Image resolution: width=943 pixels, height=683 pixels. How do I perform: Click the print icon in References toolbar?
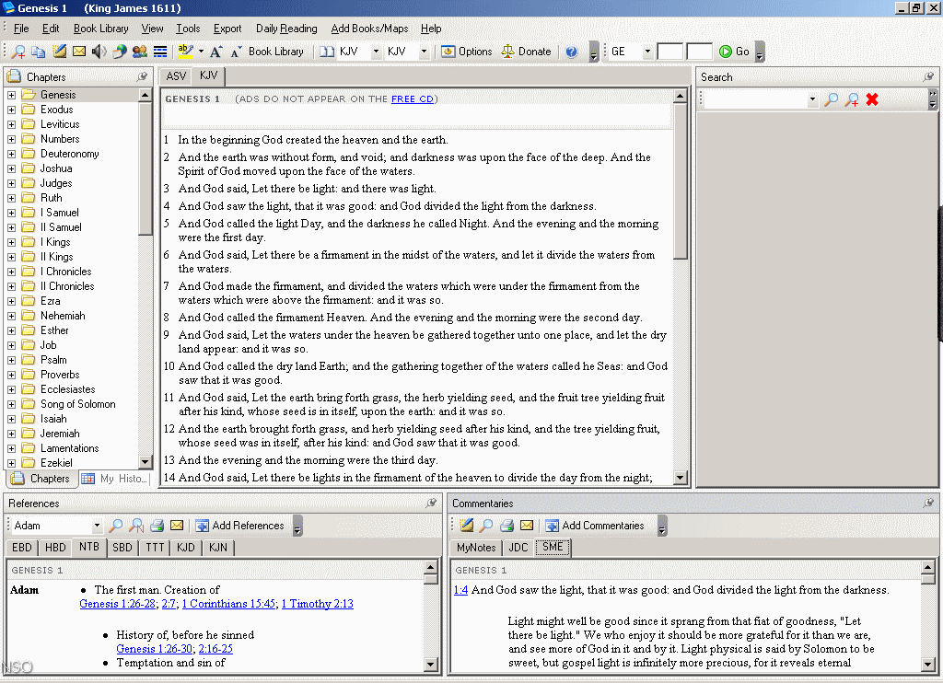click(x=157, y=526)
